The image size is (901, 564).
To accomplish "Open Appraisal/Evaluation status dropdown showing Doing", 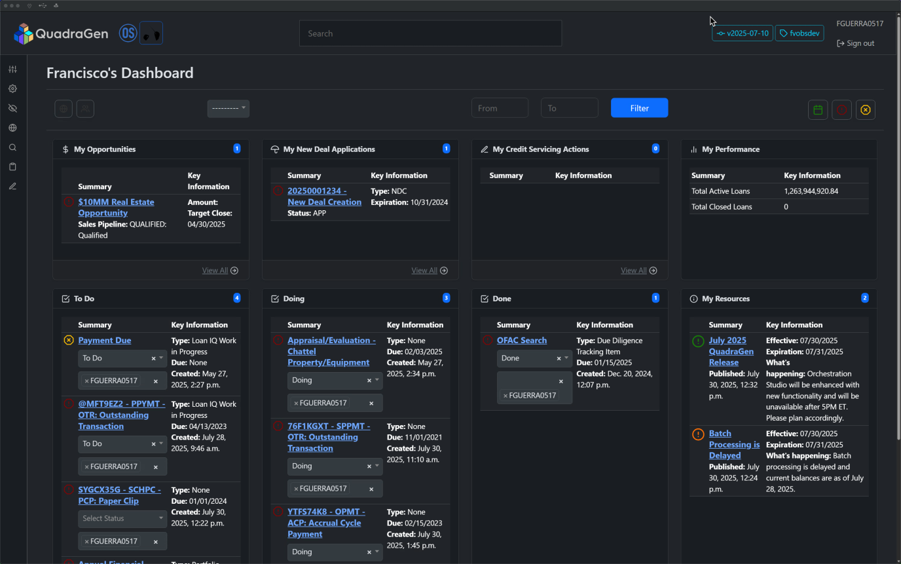I will coord(335,381).
